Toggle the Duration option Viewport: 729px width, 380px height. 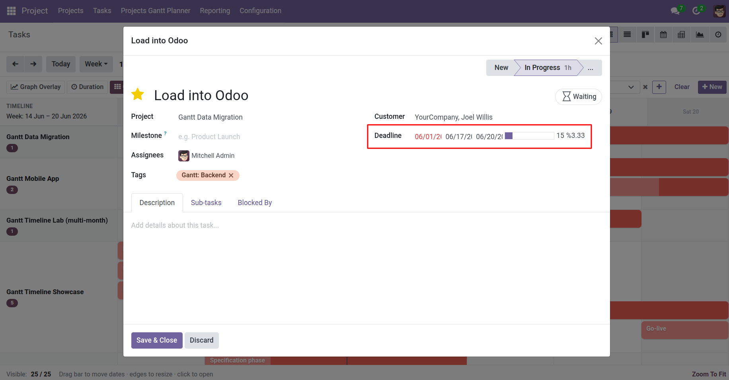click(87, 87)
